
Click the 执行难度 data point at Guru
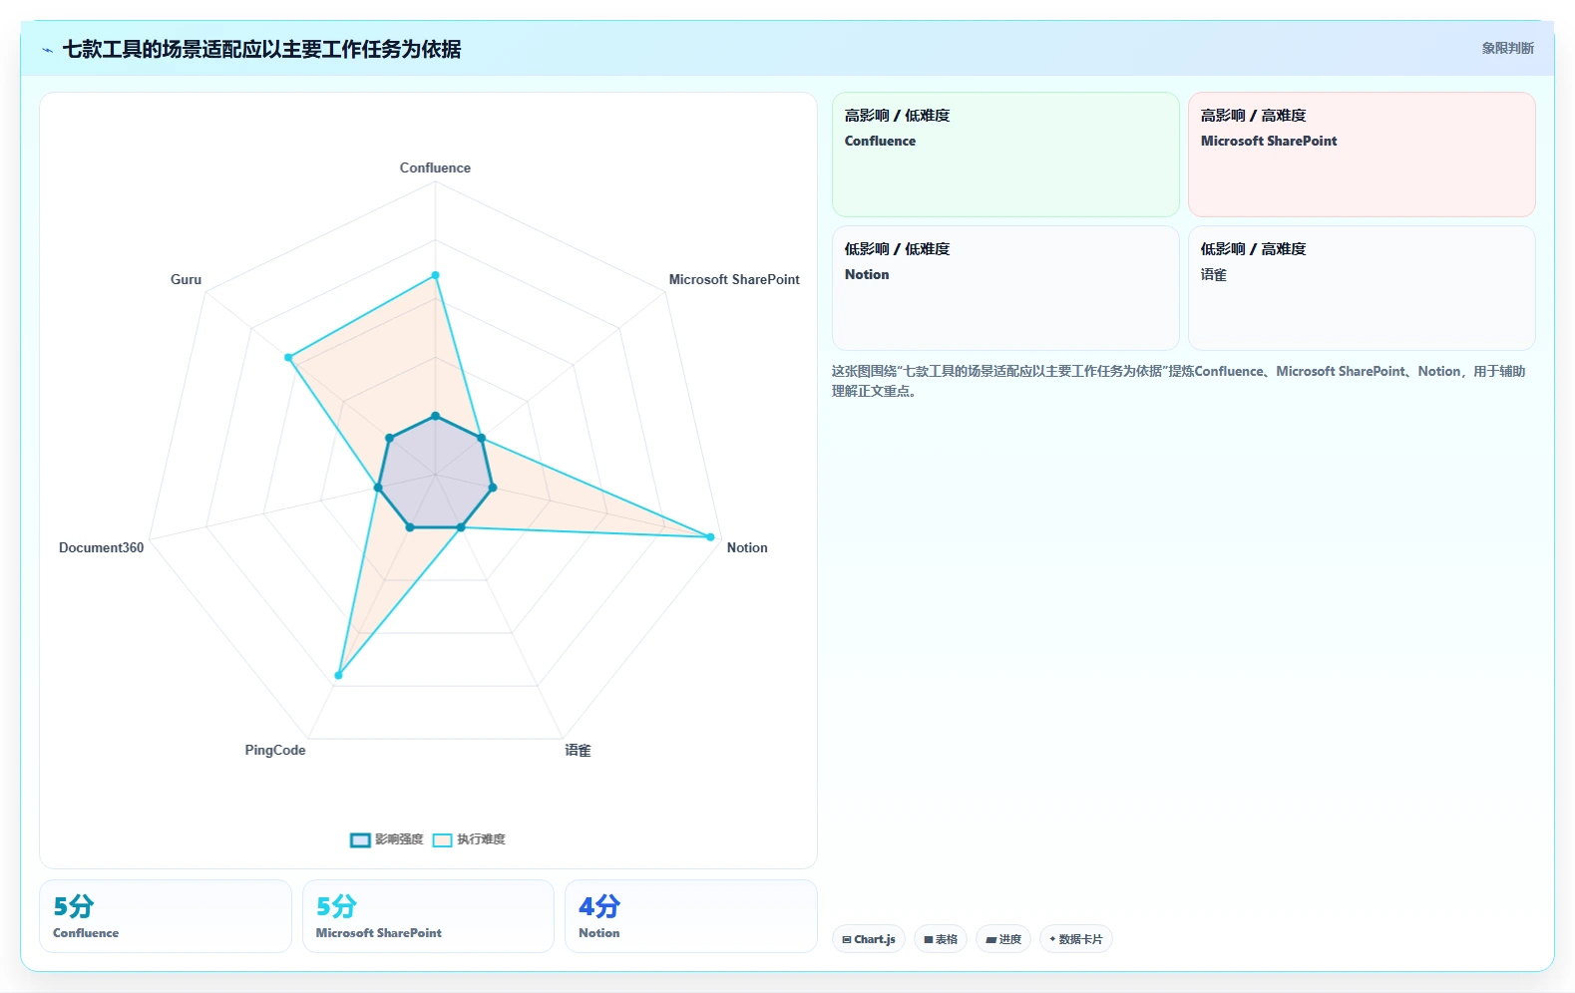[x=288, y=357]
